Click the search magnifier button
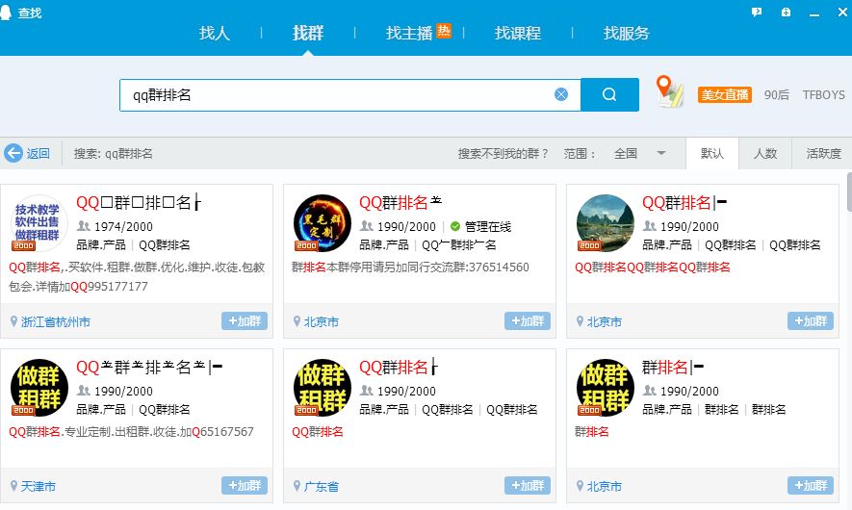Viewport: 852px width, 510px height. click(609, 94)
